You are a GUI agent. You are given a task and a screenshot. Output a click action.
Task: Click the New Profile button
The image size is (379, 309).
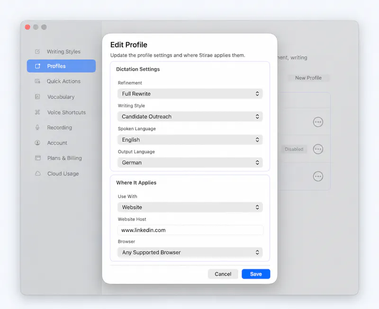click(308, 78)
